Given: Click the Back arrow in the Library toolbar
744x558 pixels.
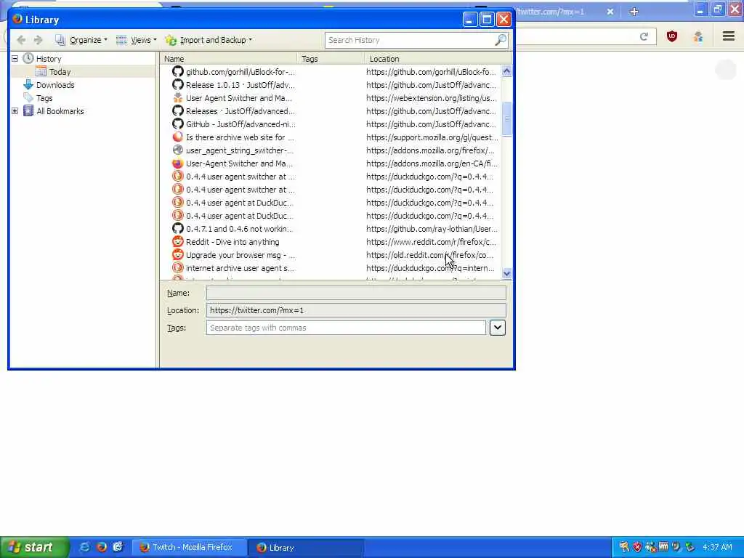Looking at the screenshot, I should (x=21, y=40).
